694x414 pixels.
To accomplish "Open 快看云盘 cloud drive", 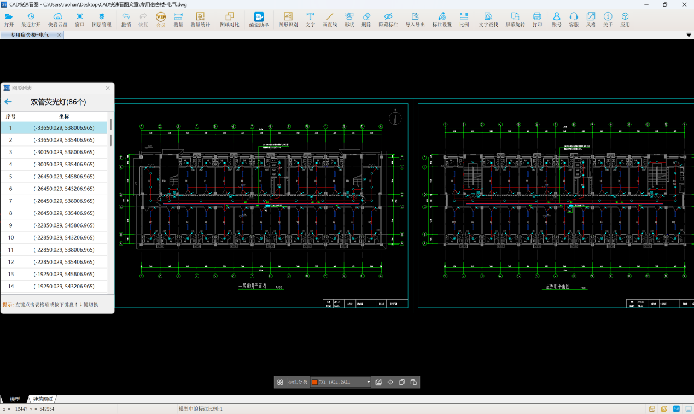I will tap(57, 20).
